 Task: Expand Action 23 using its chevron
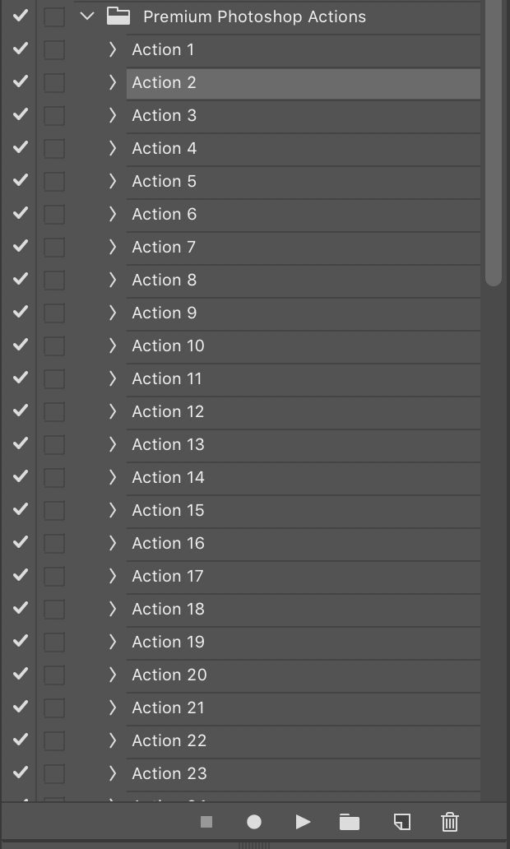click(x=113, y=773)
